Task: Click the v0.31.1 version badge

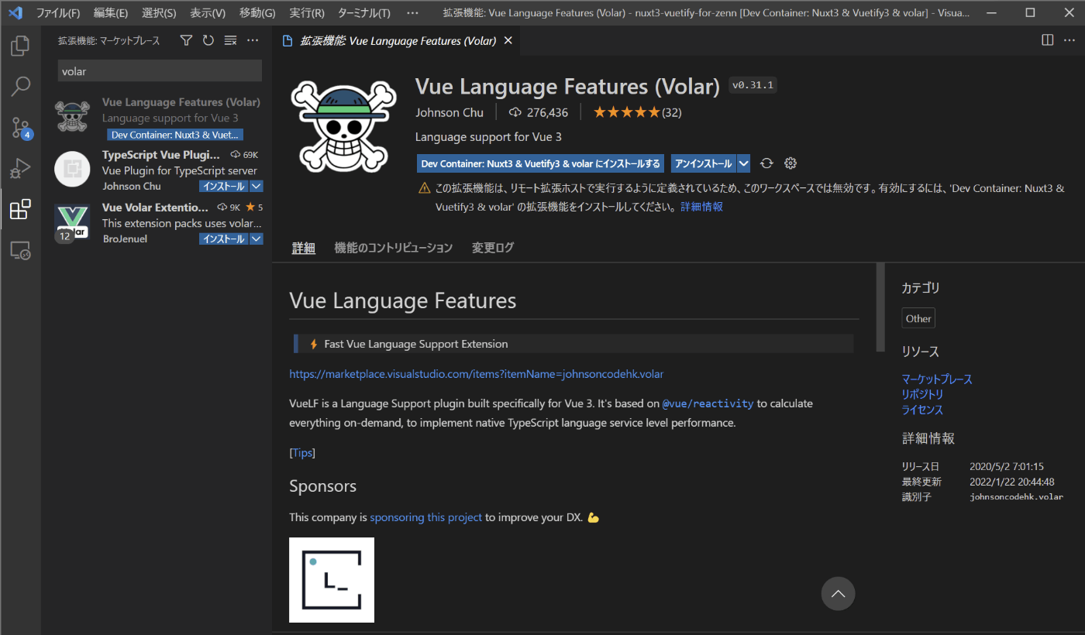Action: pos(753,85)
